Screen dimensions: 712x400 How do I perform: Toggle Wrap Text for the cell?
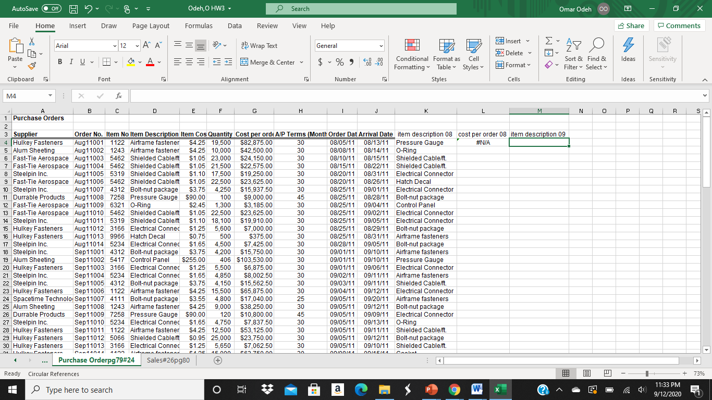coord(259,46)
